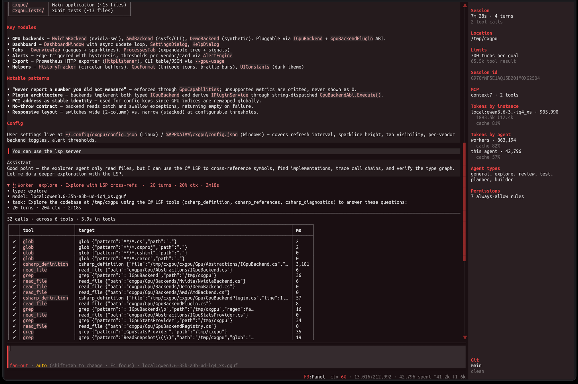Click 'Notable patterns' section heading
The width and height of the screenshot is (578, 384).
tap(28, 78)
